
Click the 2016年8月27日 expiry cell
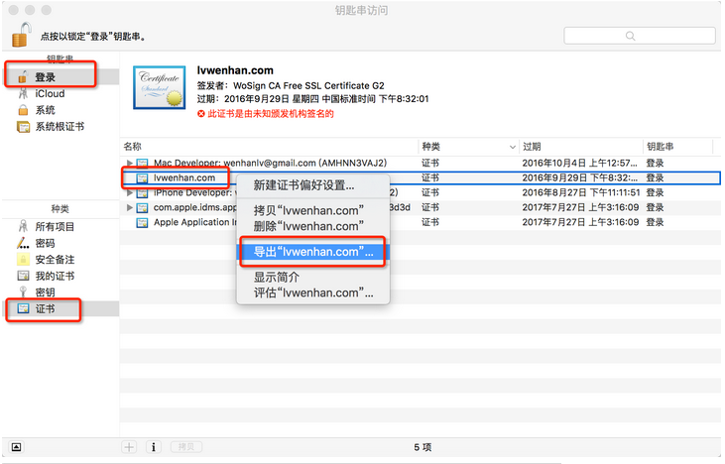coord(581,192)
